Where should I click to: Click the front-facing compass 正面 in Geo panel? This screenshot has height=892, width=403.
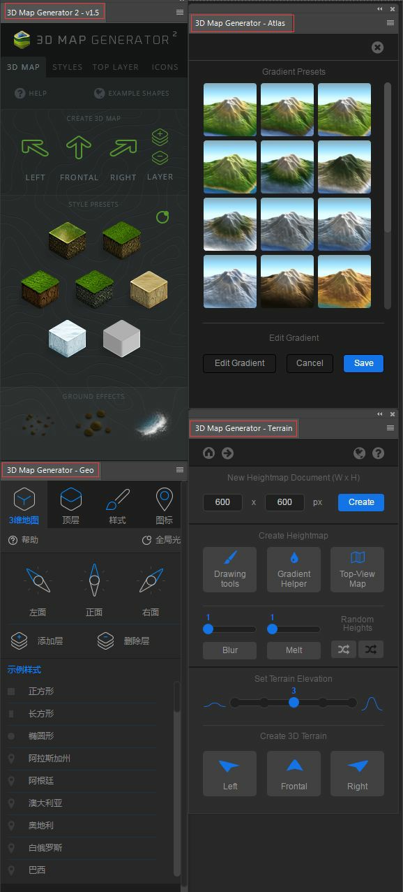(x=94, y=580)
